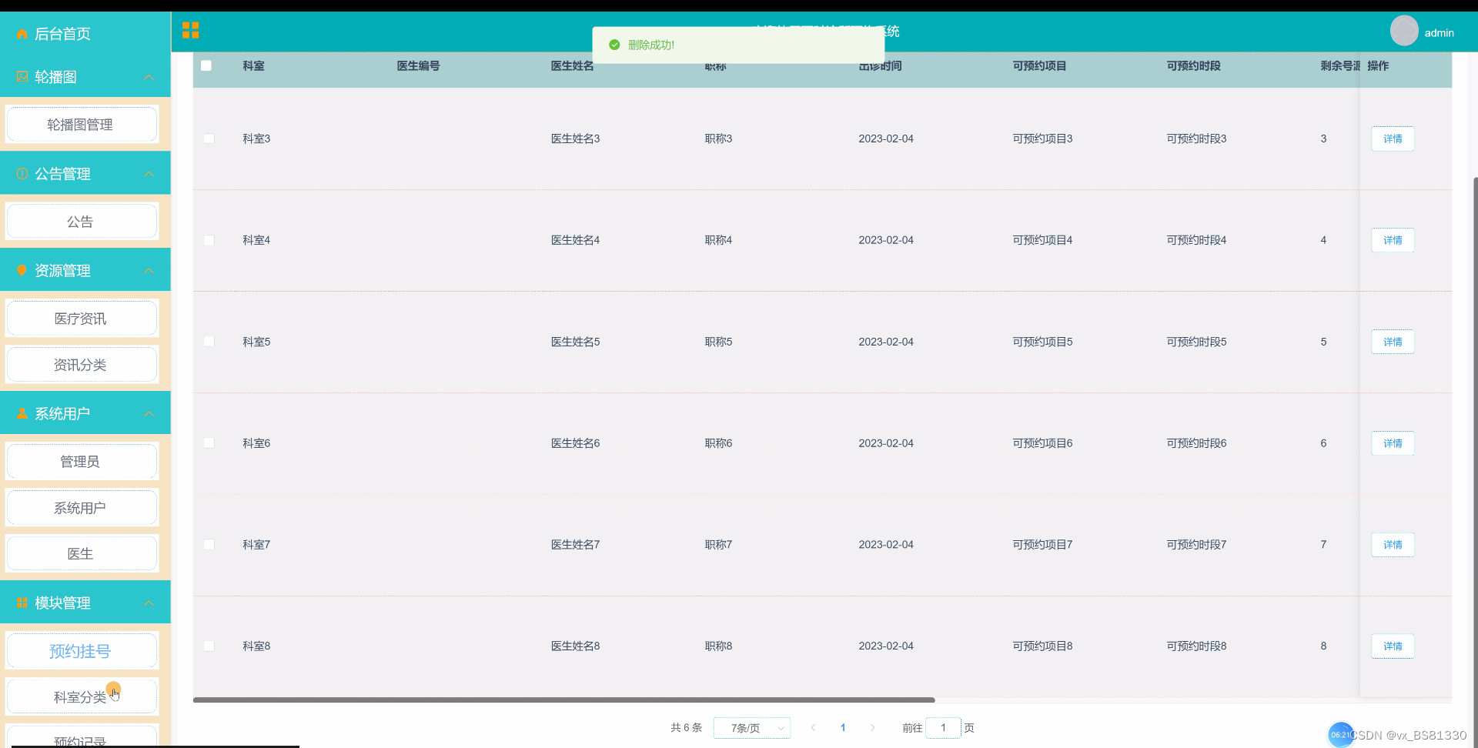Click the admin username label
Image resolution: width=1478 pixels, height=748 pixels.
pos(1439,33)
